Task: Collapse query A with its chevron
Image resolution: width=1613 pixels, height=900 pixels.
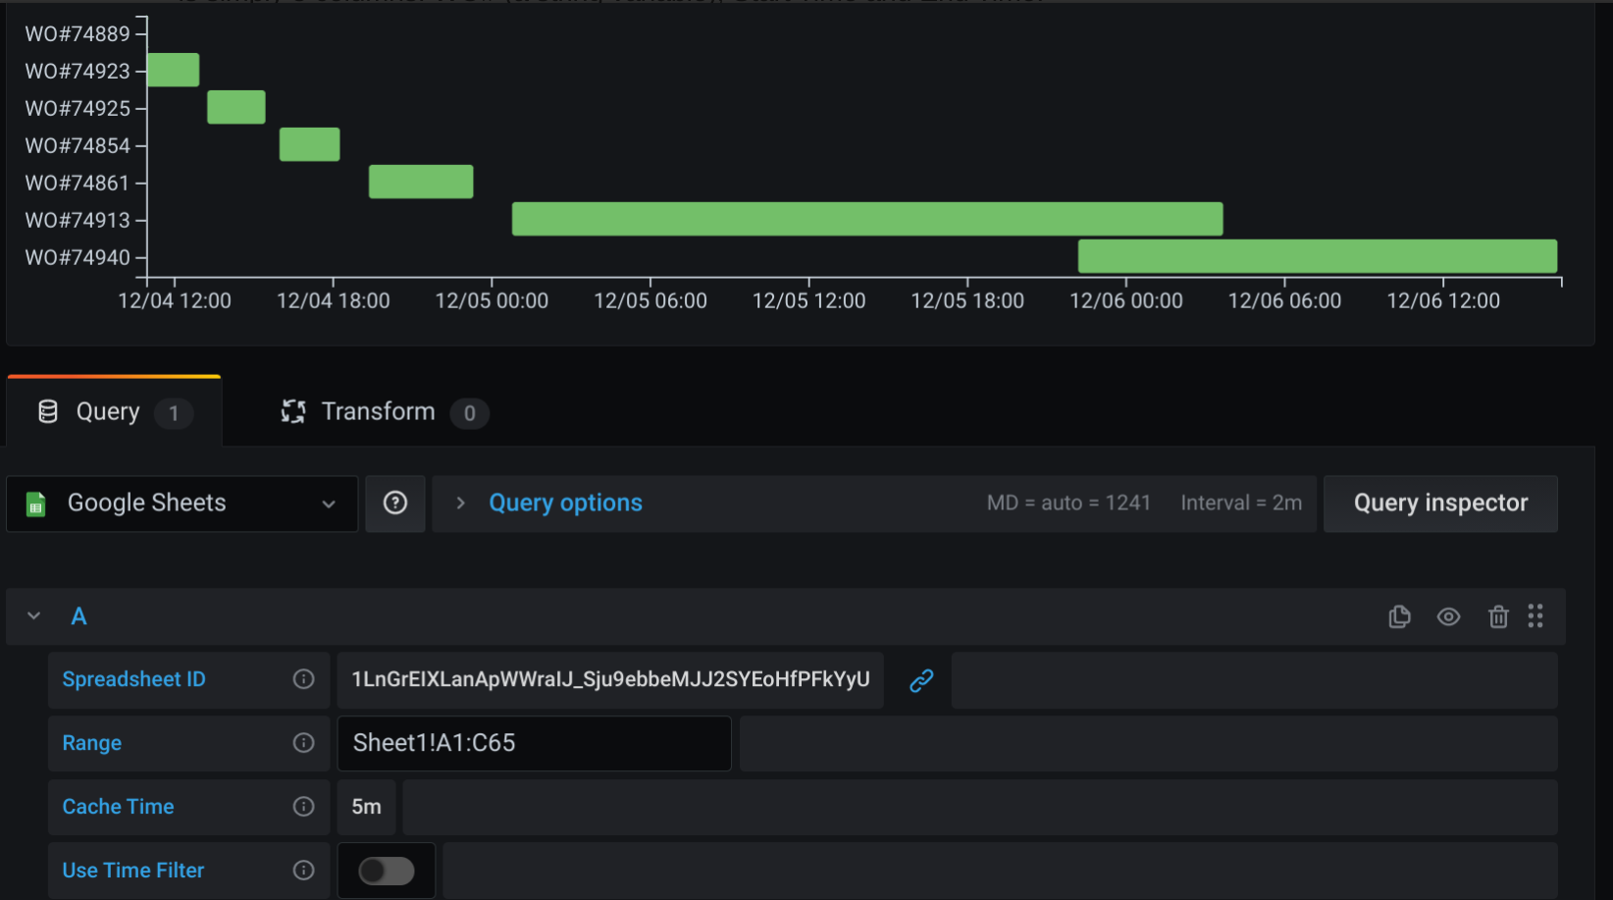Action: click(32, 616)
